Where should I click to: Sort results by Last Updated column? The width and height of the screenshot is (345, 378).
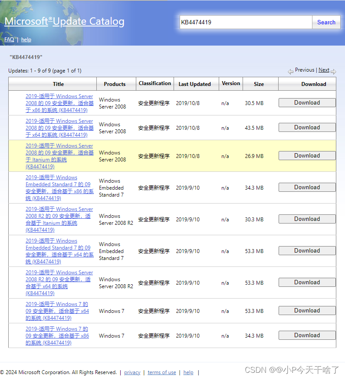[x=194, y=84]
